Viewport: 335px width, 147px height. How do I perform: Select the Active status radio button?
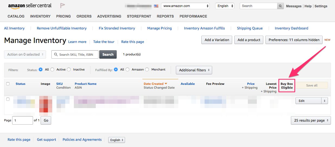(x=52, y=69)
